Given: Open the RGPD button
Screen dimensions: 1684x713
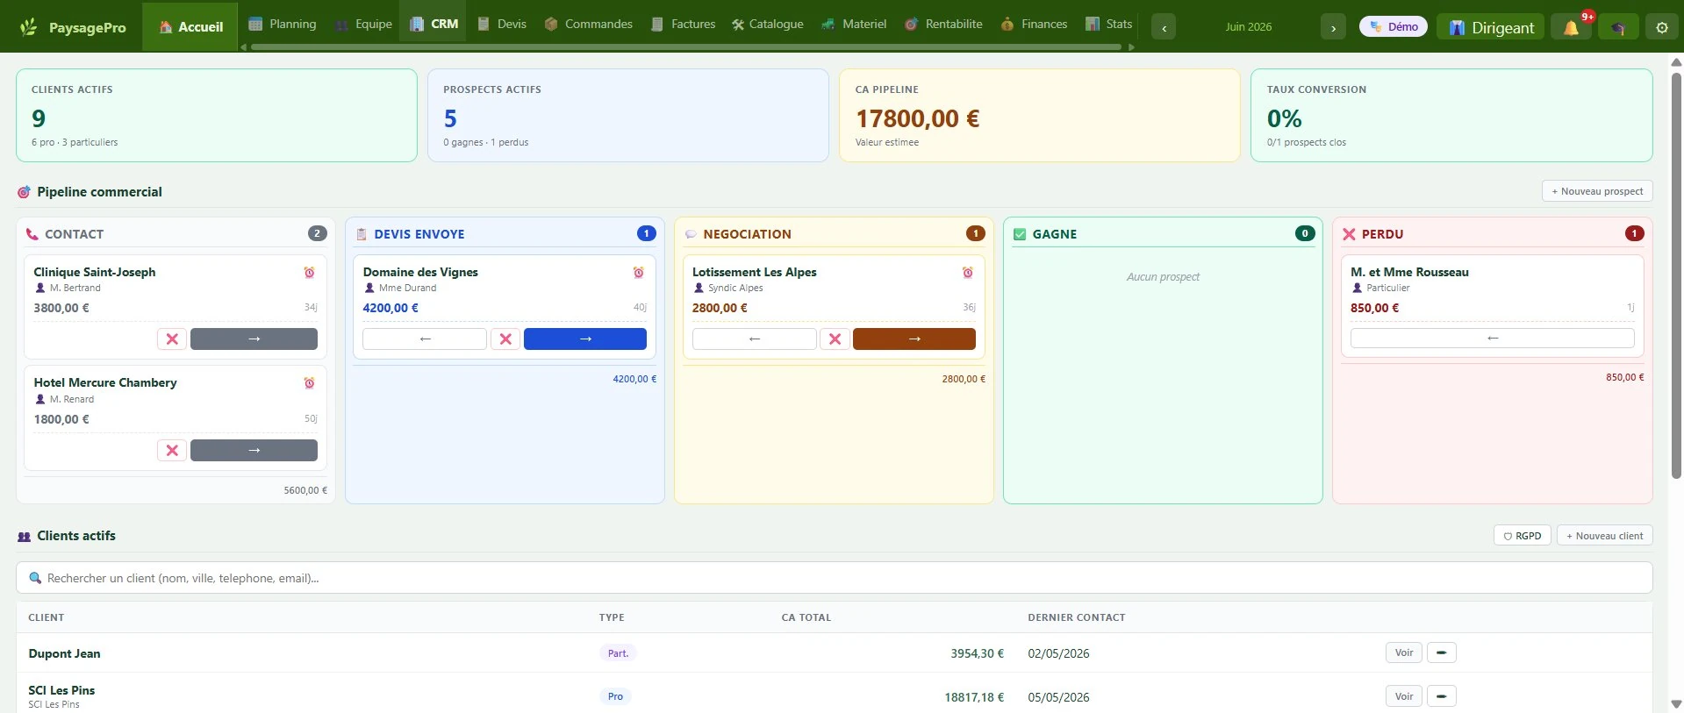Looking at the screenshot, I should tap(1523, 536).
